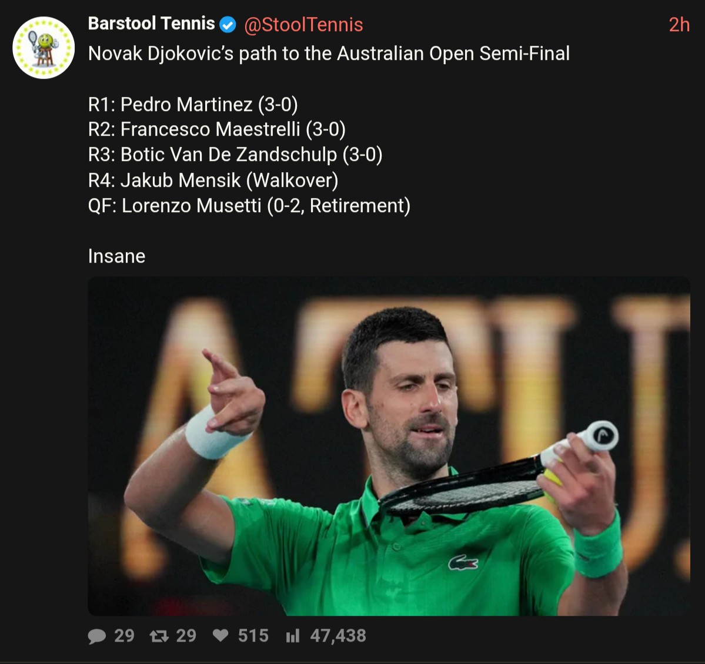Click the R4: Jakub Mensik Walkover line
The width and height of the screenshot is (705, 664).
click(213, 180)
